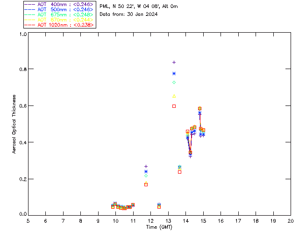Select the AOT 675nm legend entry
299x239 pixels.
click(x=59, y=14)
